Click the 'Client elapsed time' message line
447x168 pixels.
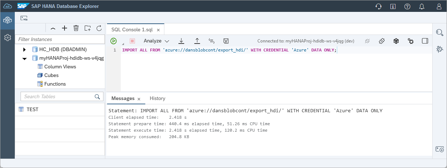pos(147,117)
